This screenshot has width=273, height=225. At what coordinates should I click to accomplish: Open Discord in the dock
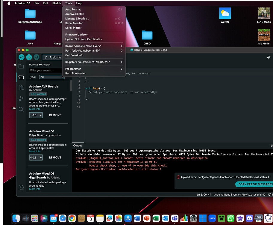(249, 218)
